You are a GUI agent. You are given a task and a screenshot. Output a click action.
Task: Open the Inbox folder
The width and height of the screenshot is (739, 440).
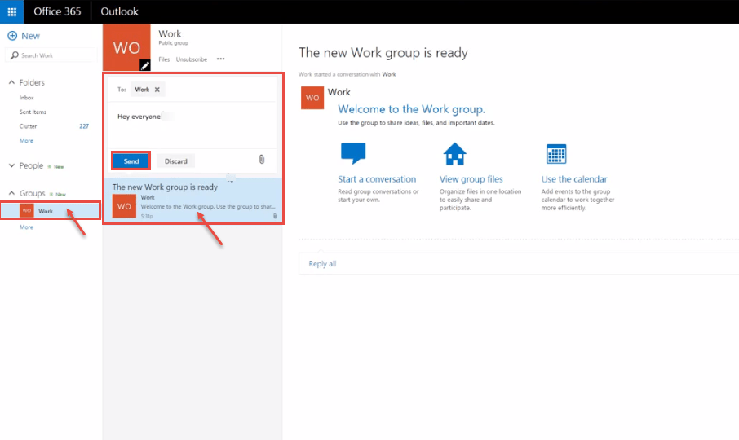coord(26,98)
